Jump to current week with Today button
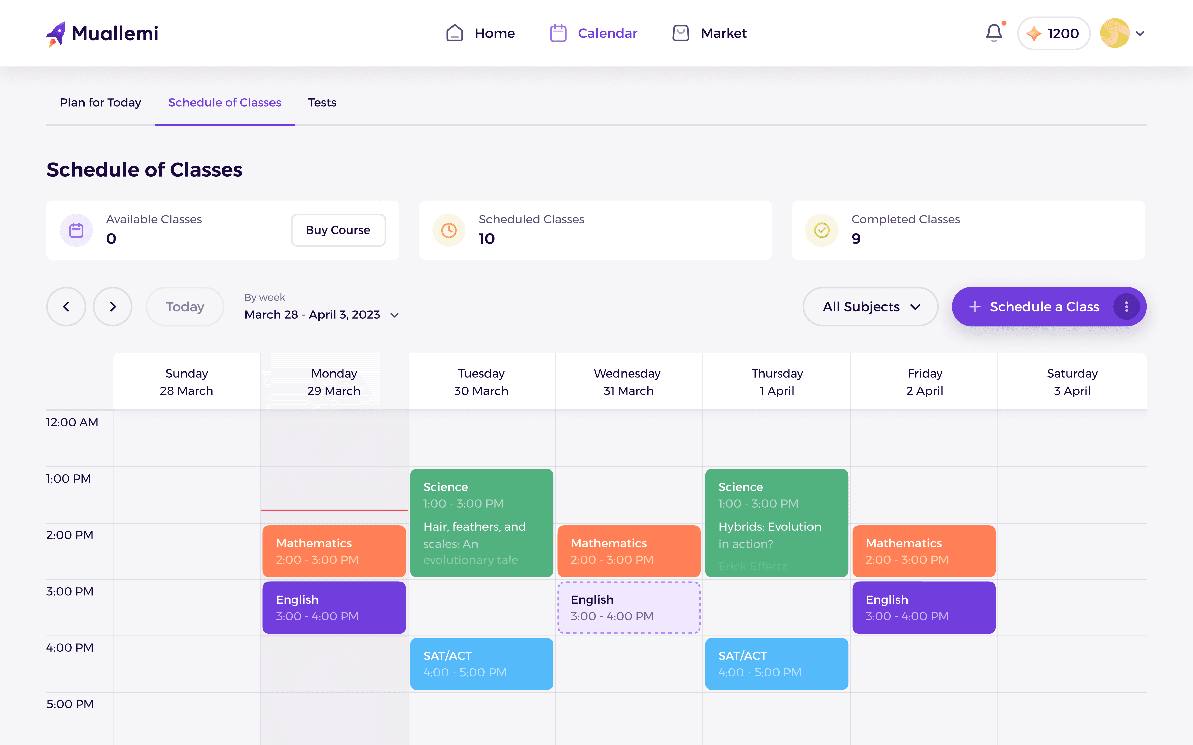Viewport: 1193px width, 745px height. click(x=185, y=307)
